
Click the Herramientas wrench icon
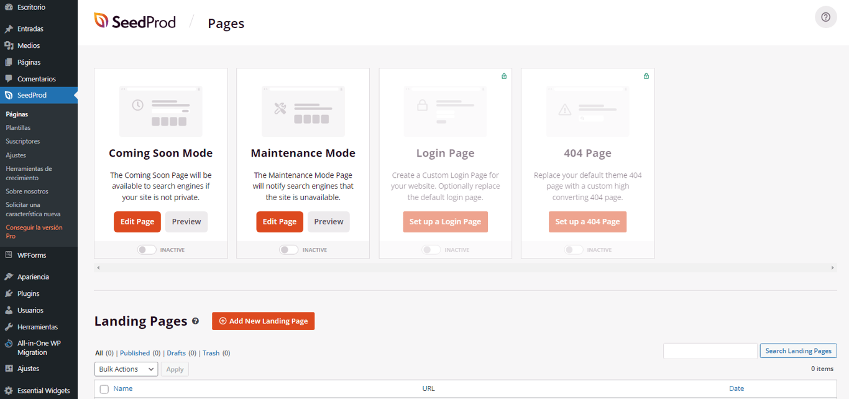9,327
